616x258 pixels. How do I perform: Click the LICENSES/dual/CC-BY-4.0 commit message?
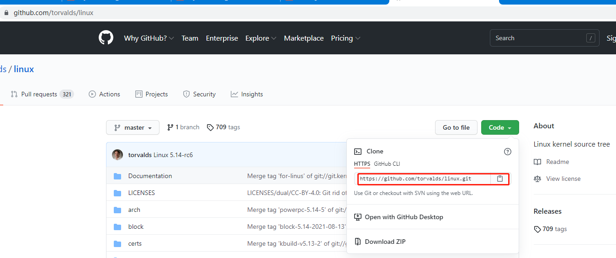[x=297, y=193]
